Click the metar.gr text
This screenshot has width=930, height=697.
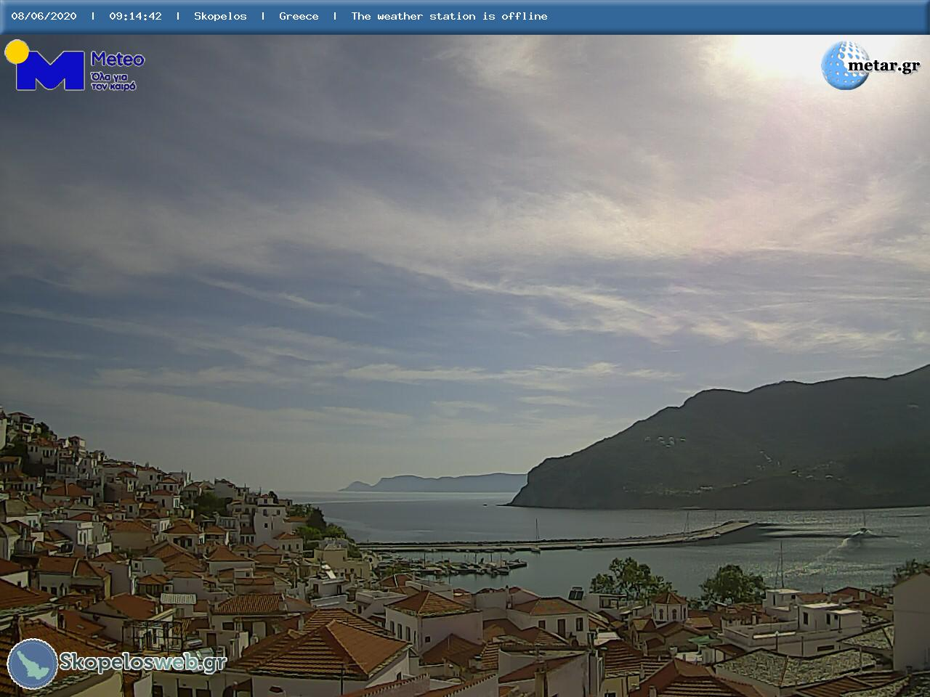(884, 65)
